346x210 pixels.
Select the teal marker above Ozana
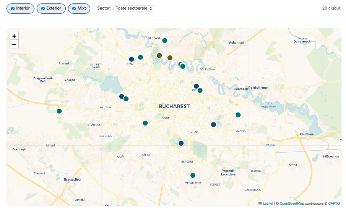tap(238, 115)
